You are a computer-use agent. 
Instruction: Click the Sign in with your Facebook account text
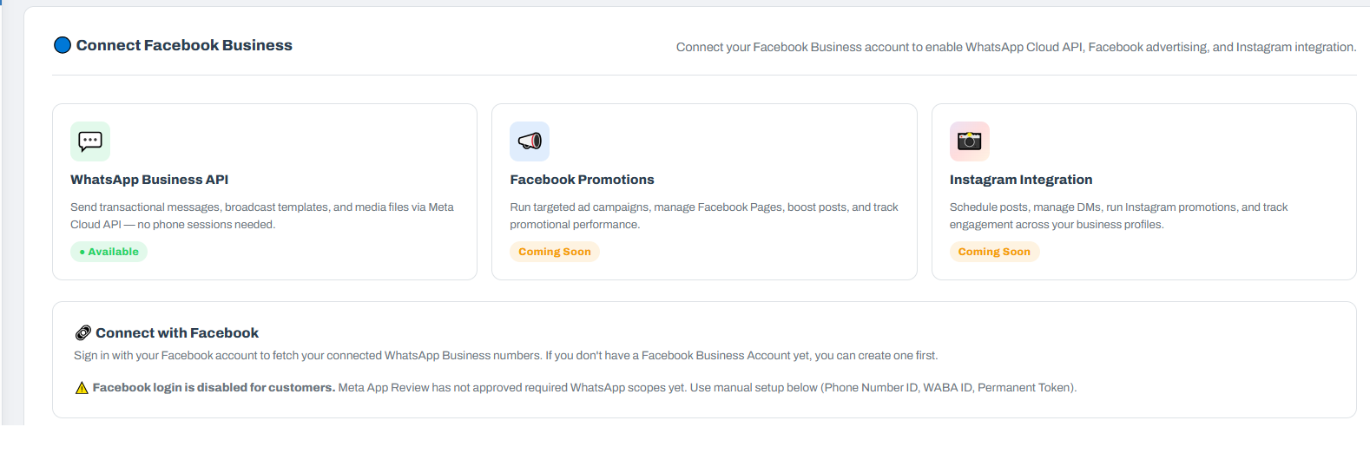pyautogui.click(x=505, y=356)
